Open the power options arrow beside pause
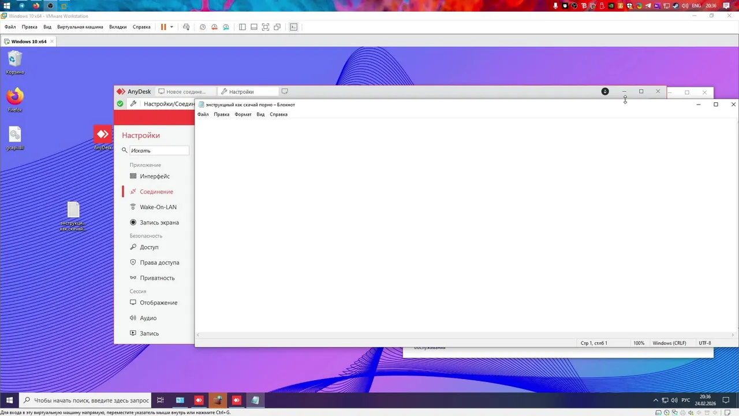This screenshot has height=416, width=739. [171, 27]
